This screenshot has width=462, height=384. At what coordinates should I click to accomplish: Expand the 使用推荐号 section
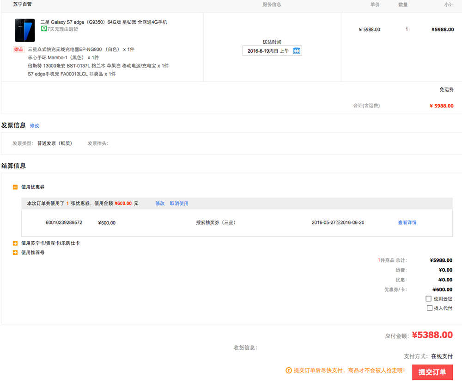[x=15, y=253]
